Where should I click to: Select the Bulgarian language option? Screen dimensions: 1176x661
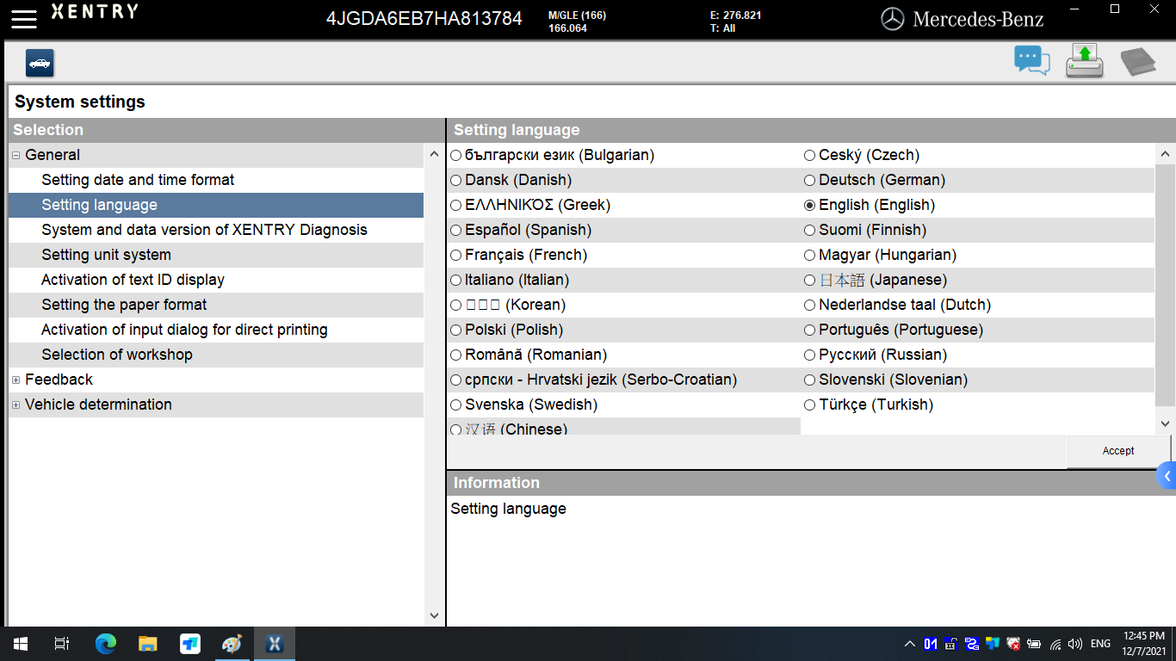click(x=456, y=156)
